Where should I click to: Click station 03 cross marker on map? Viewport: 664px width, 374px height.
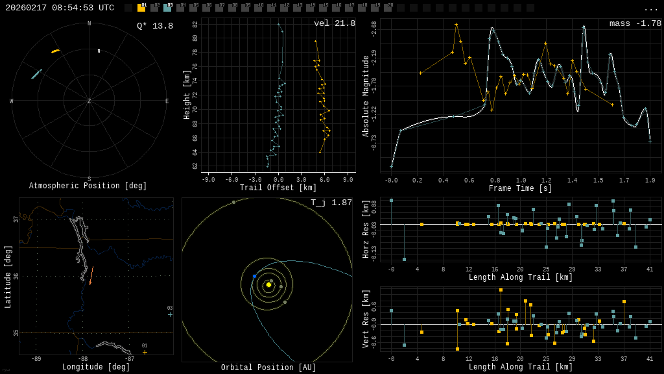[x=170, y=314]
